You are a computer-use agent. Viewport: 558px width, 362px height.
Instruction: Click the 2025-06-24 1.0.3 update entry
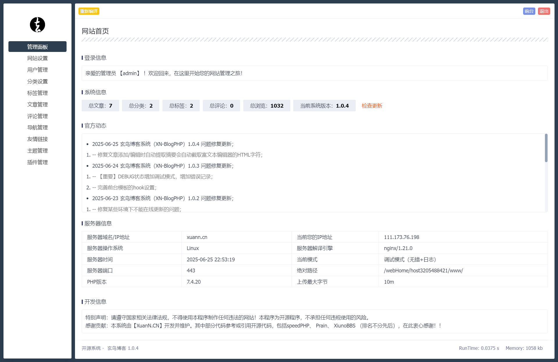(163, 166)
